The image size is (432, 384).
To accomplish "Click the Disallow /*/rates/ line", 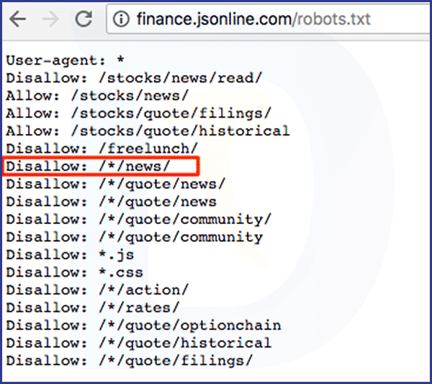I will pos(93,308).
